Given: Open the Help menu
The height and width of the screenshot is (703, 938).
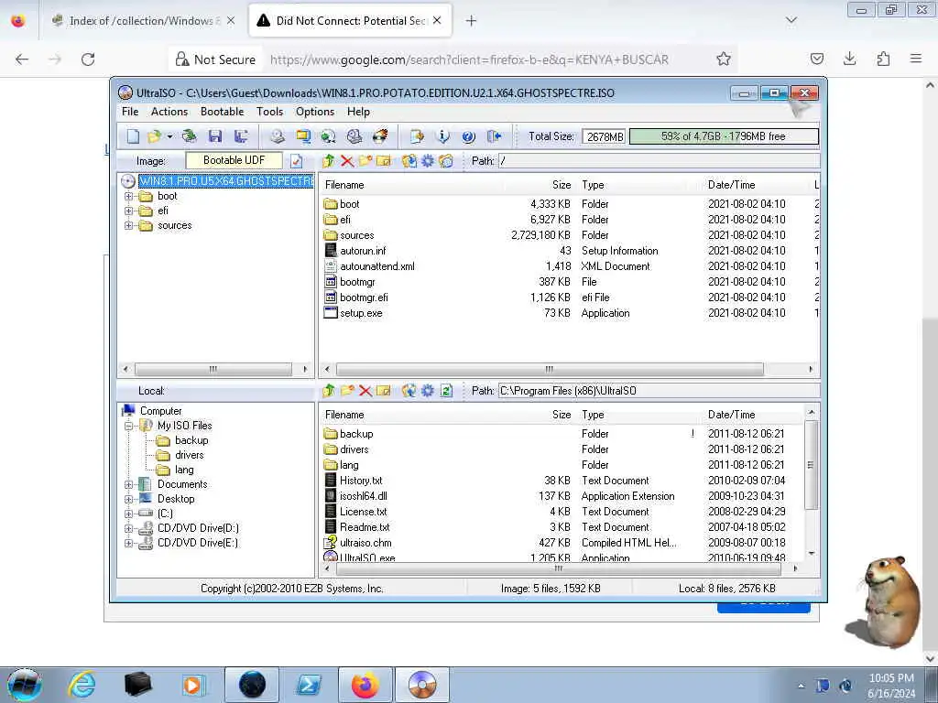Looking at the screenshot, I should coord(358,112).
